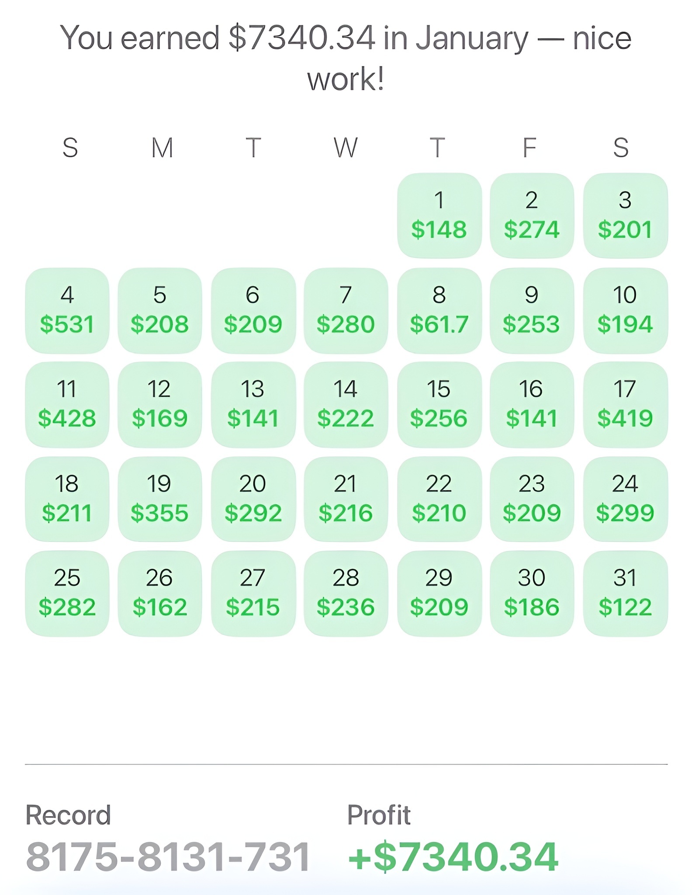The width and height of the screenshot is (692, 895).
Task: Tap the January earnings headline text
Action: tap(346, 58)
